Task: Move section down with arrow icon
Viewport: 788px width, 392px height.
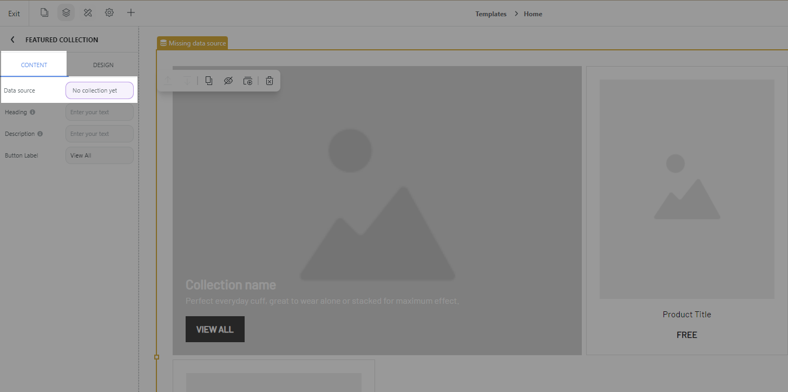Action: (x=187, y=81)
